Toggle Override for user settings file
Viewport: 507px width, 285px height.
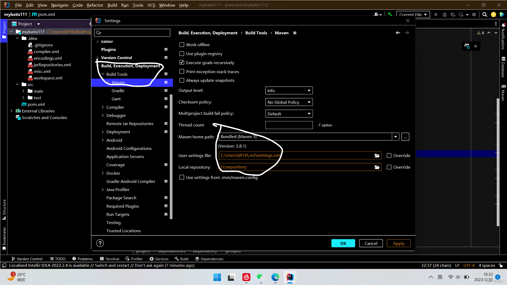[389, 156]
